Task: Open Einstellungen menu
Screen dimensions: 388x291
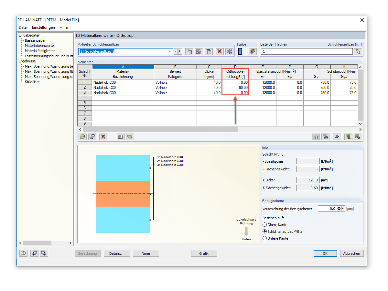Action: click(x=44, y=27)
